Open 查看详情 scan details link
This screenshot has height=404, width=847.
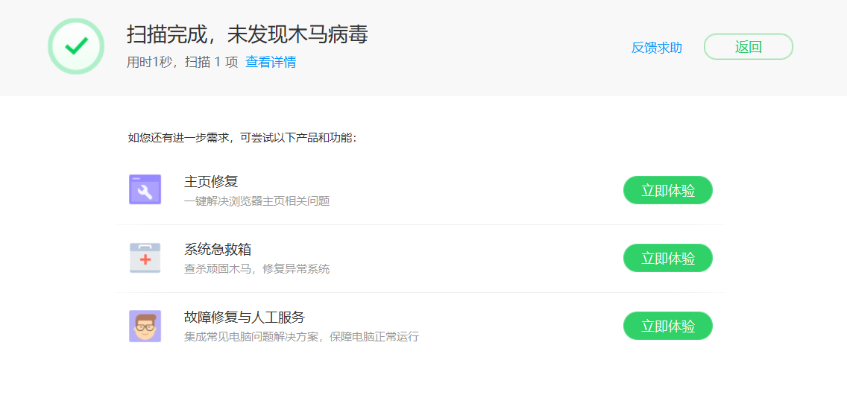click(271, 62)
